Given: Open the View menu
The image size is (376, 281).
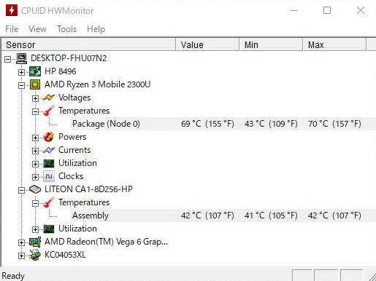Looking at the screenshot, I should 37,29.
